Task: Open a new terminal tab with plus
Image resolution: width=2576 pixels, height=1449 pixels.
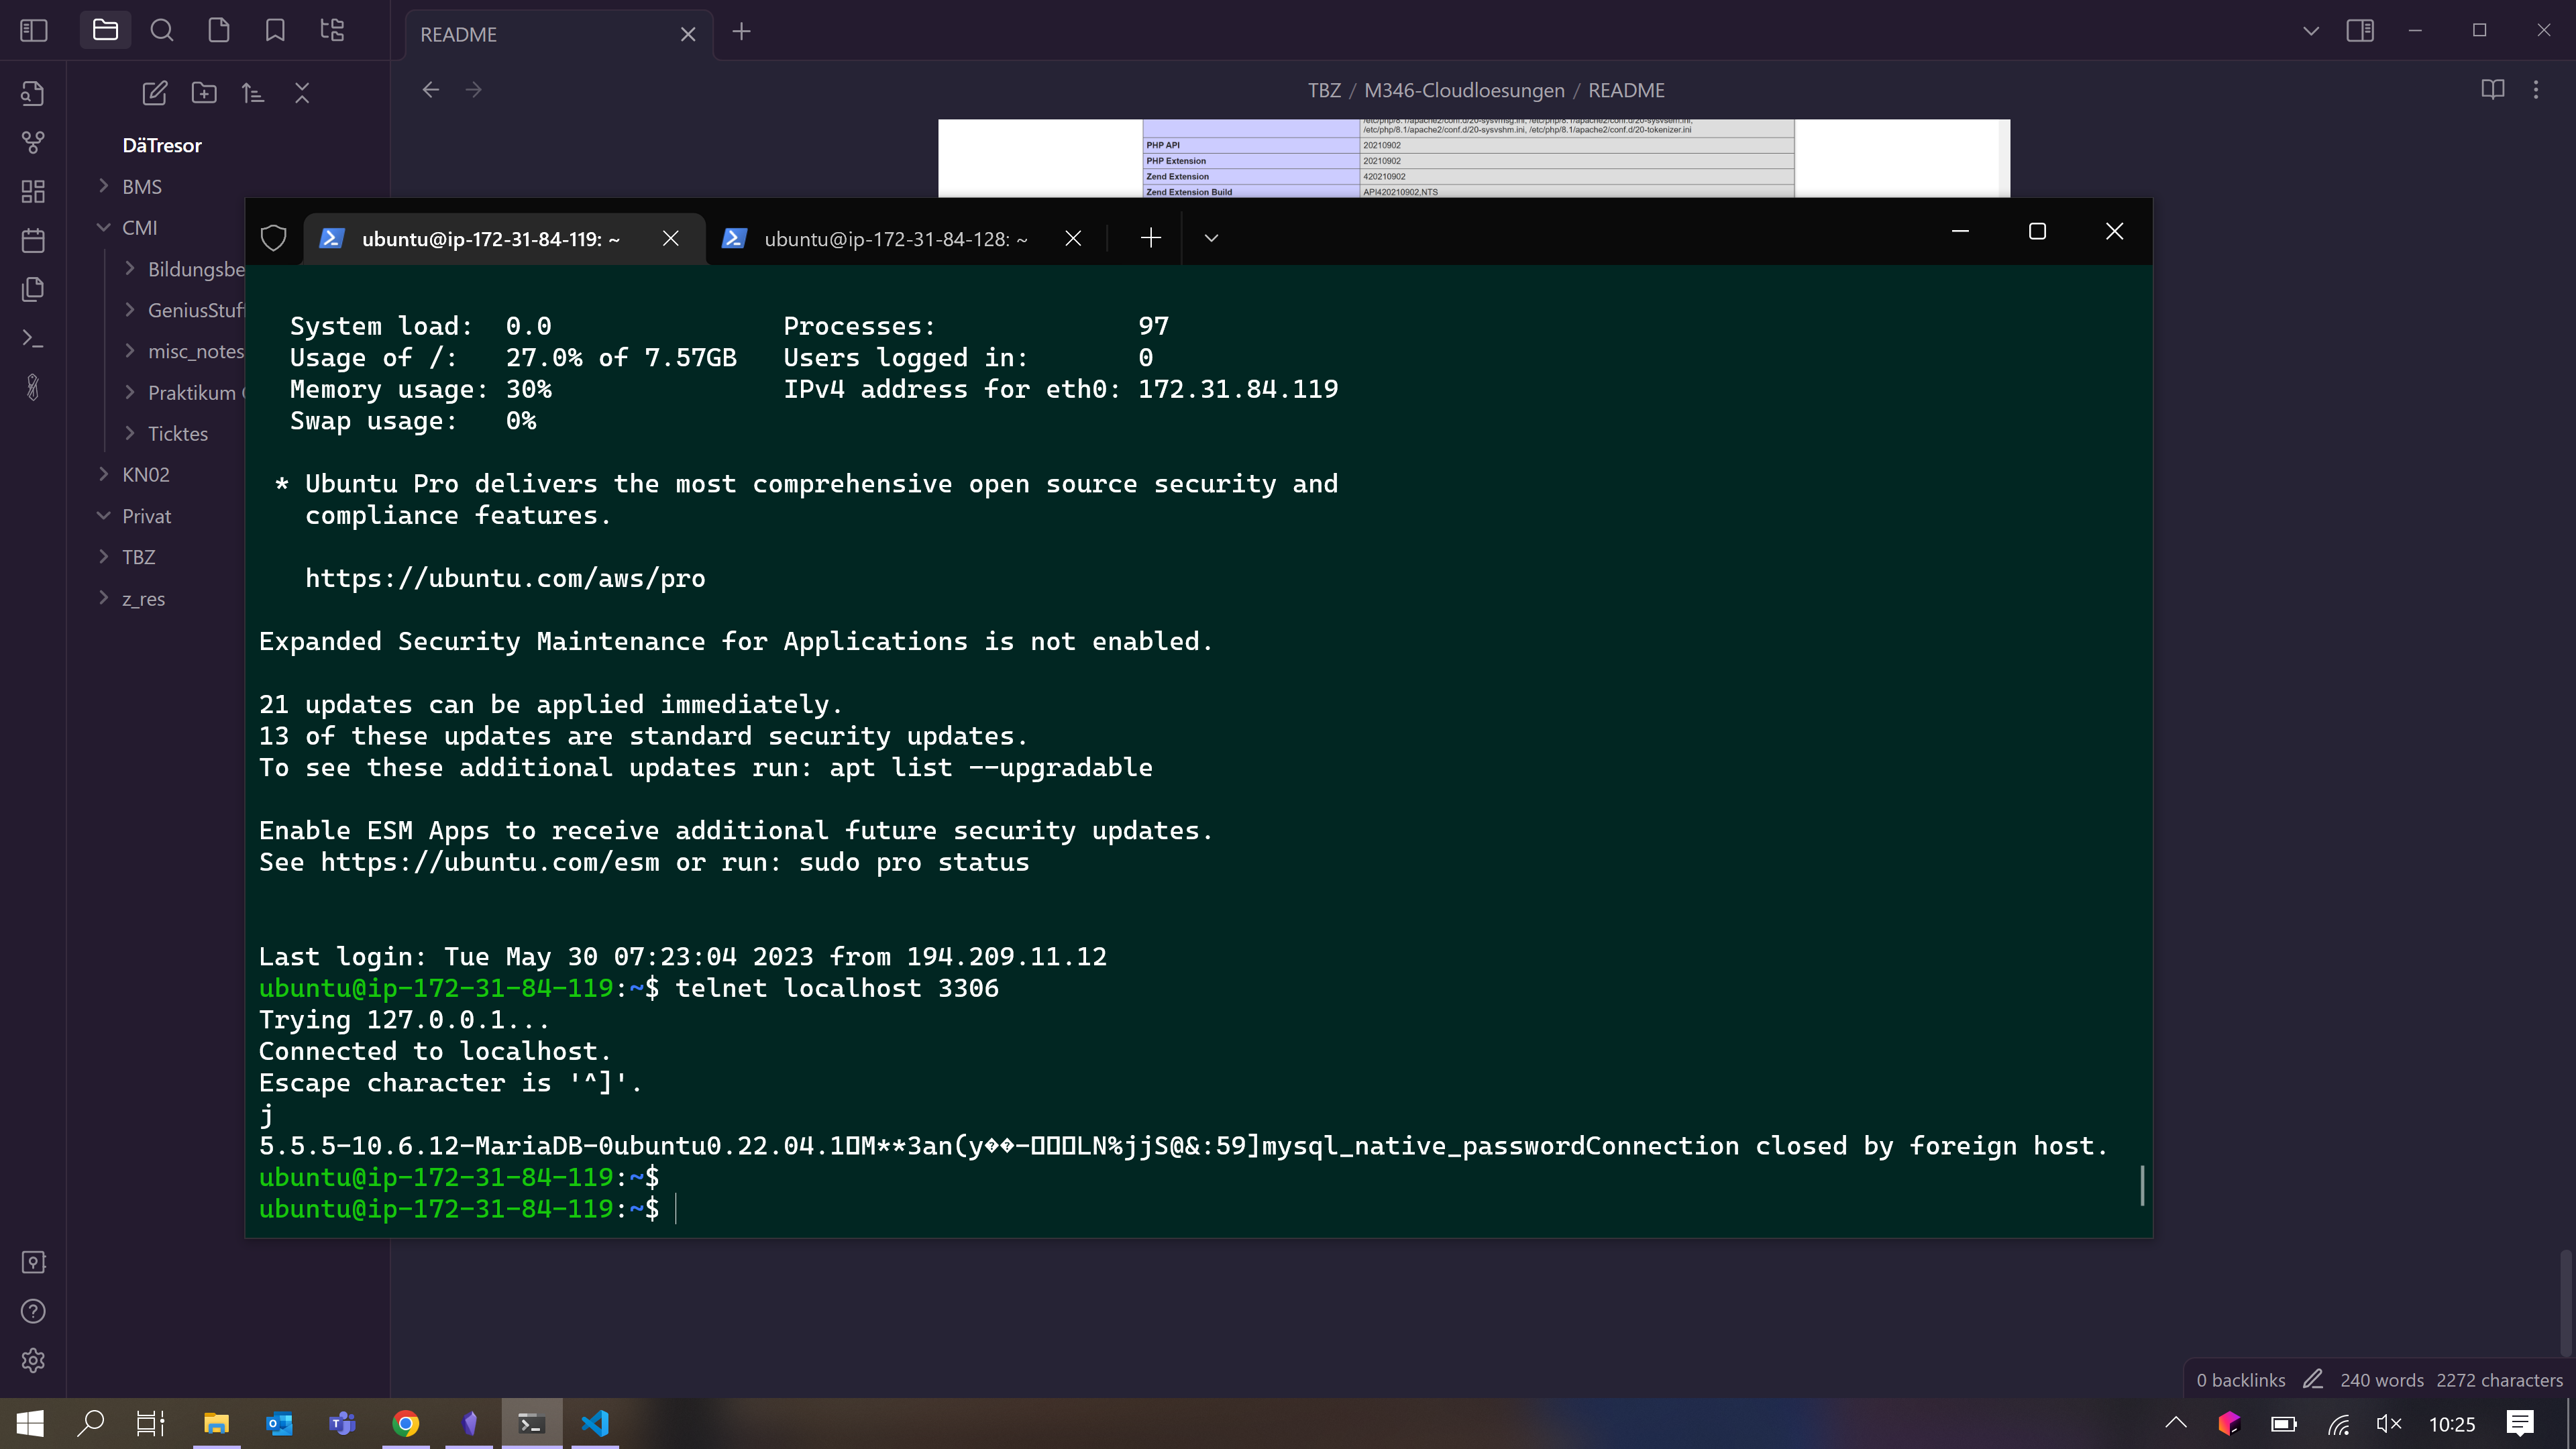Action: tap(1150, 238)
